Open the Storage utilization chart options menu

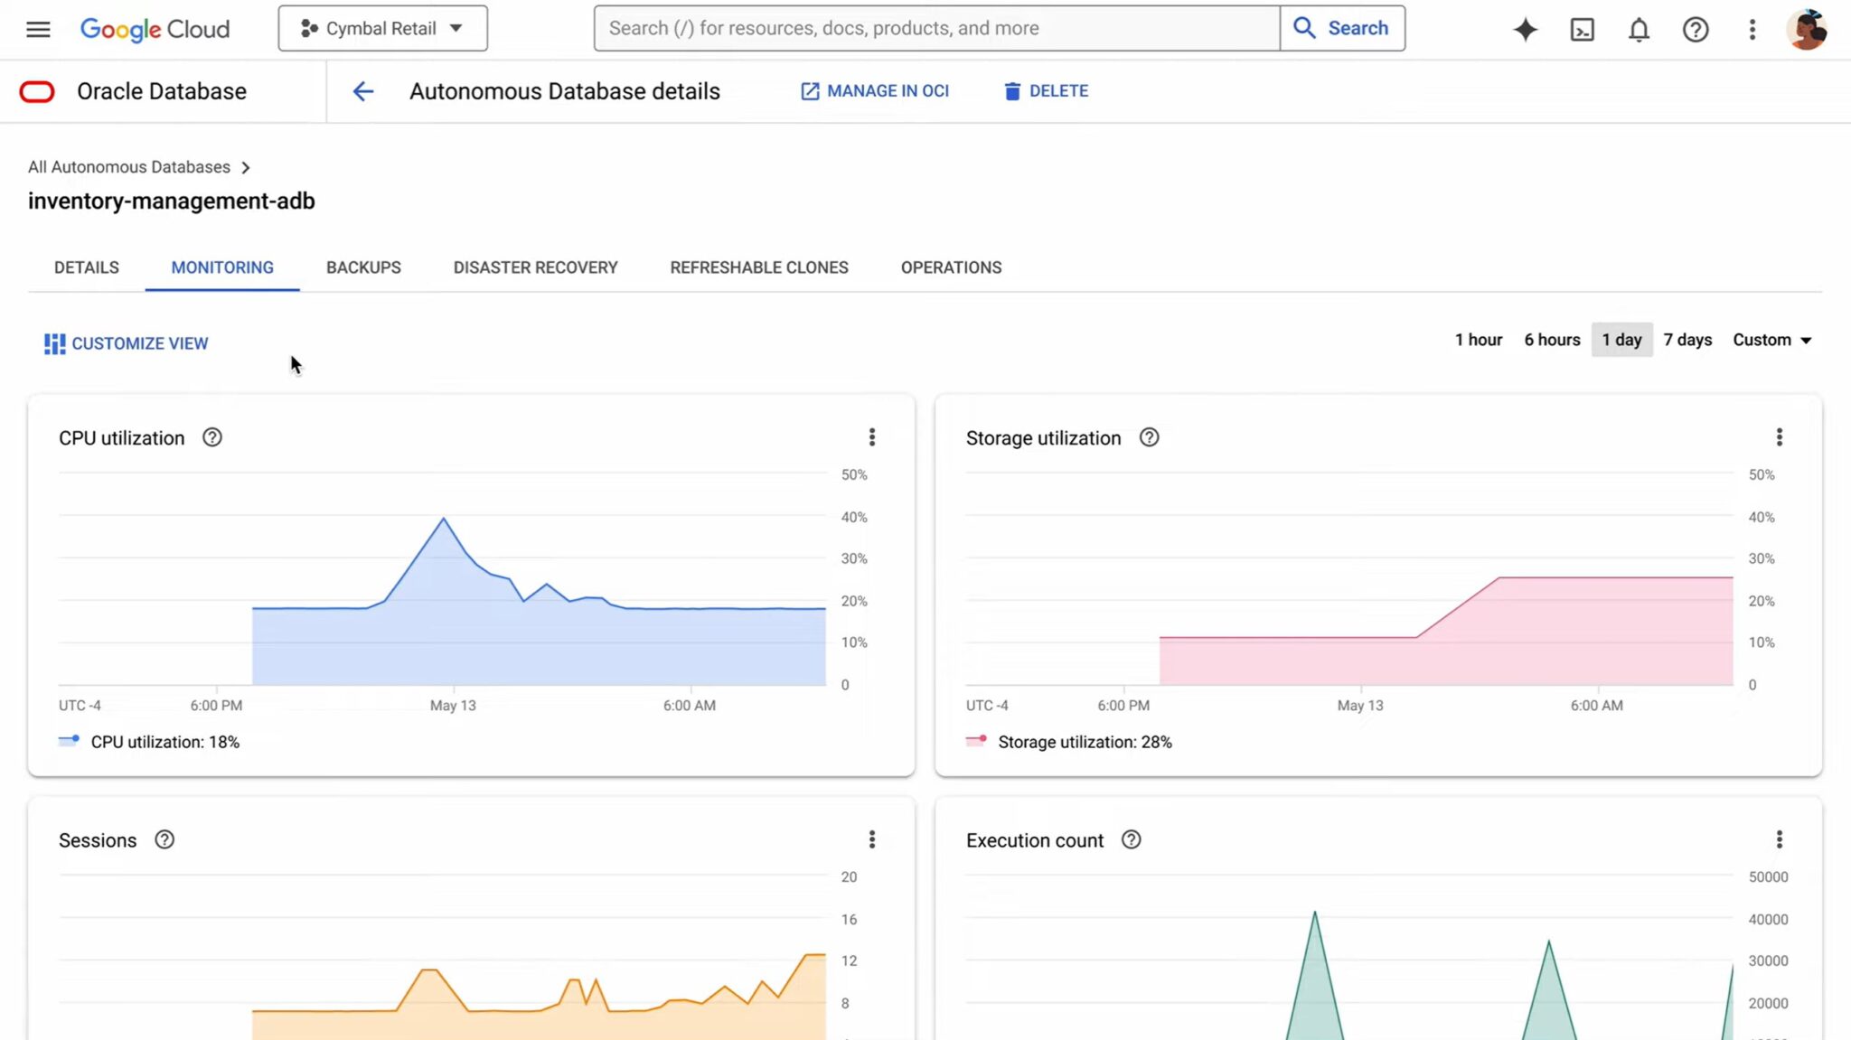(1779, 436)
